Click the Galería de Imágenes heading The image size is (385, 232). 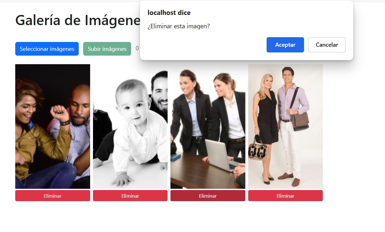[x=78, y=20]
